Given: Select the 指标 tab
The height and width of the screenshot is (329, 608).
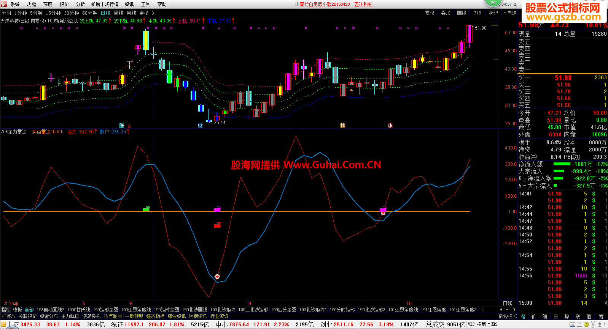Looking at the screenshot, I should point(6,310).
